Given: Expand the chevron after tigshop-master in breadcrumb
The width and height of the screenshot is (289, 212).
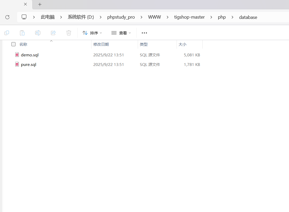Looking at the screenshot, I should 211,17.
